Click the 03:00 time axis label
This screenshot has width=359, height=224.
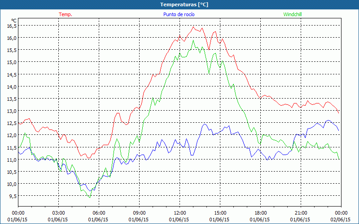point(59,213)
